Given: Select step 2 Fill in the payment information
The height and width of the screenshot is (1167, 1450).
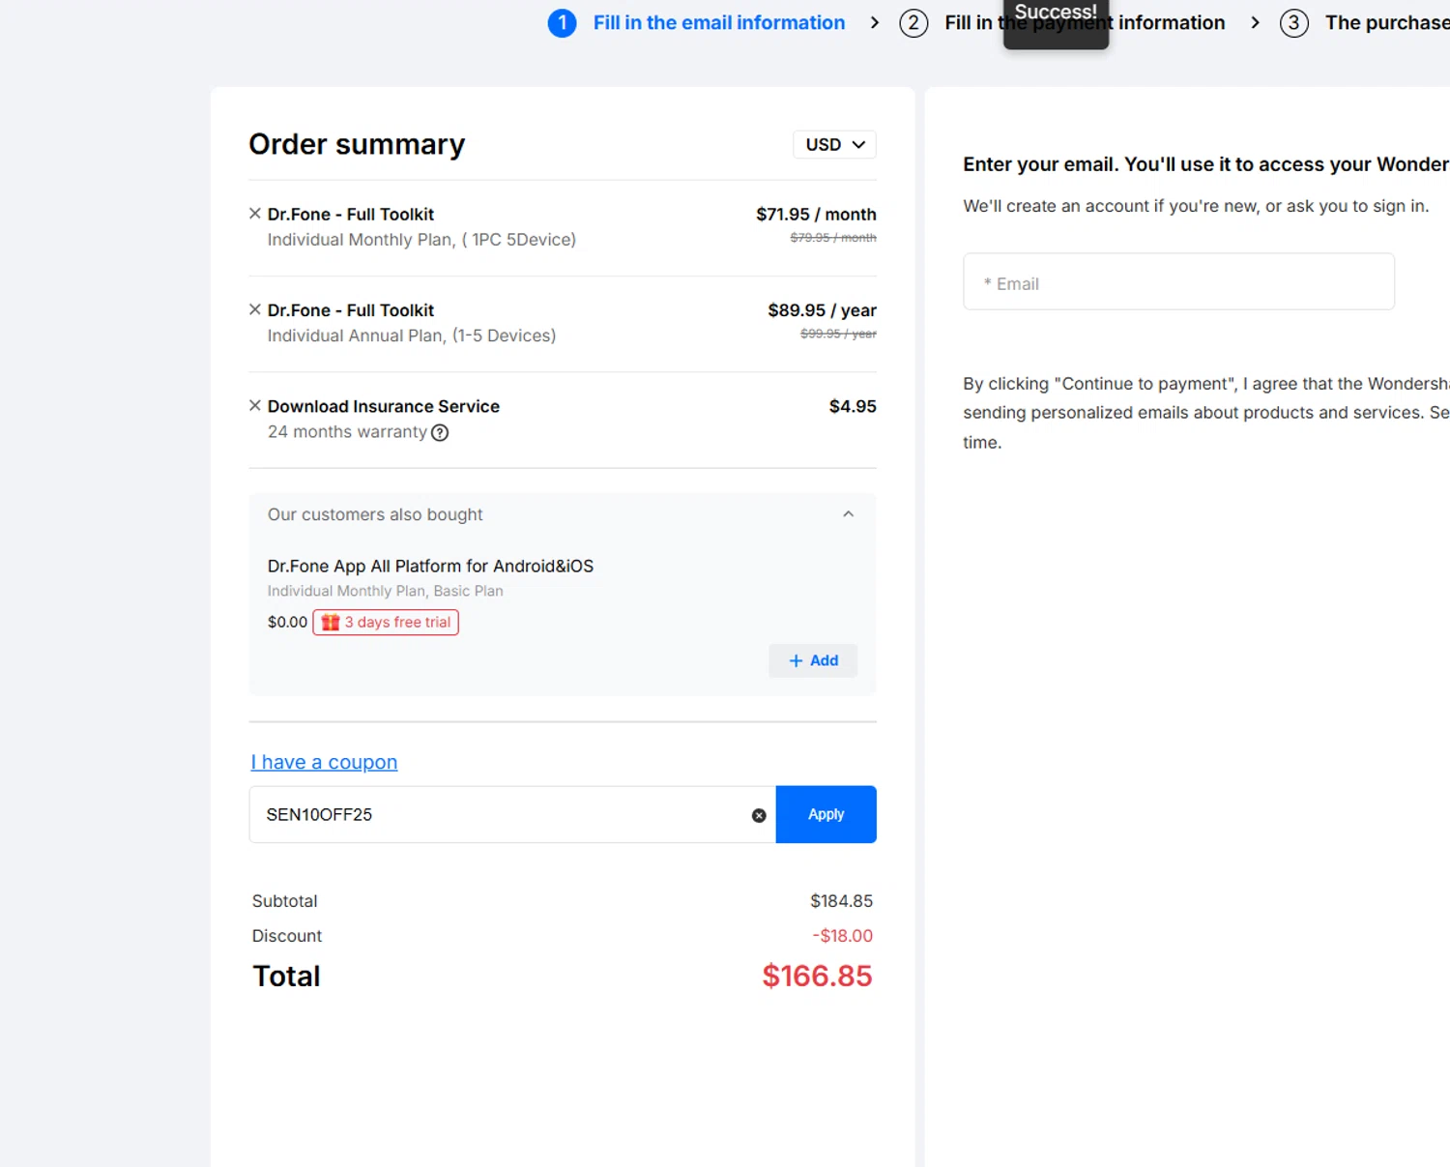Looking at the screenshot, I should tap(1062, 22).
